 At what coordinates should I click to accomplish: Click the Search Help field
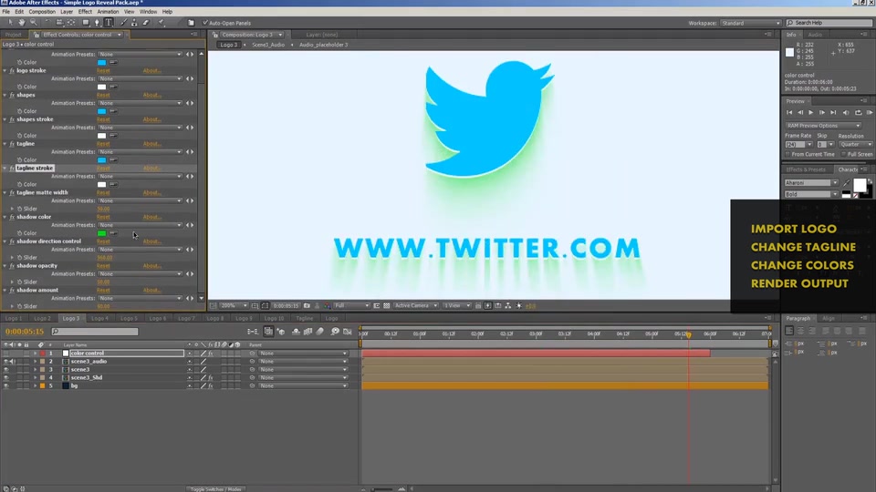point(829,23)
